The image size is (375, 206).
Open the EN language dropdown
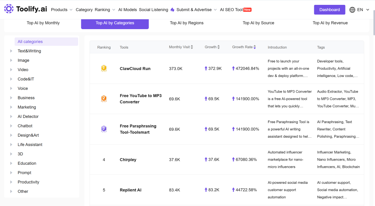[x=363, y=10]
